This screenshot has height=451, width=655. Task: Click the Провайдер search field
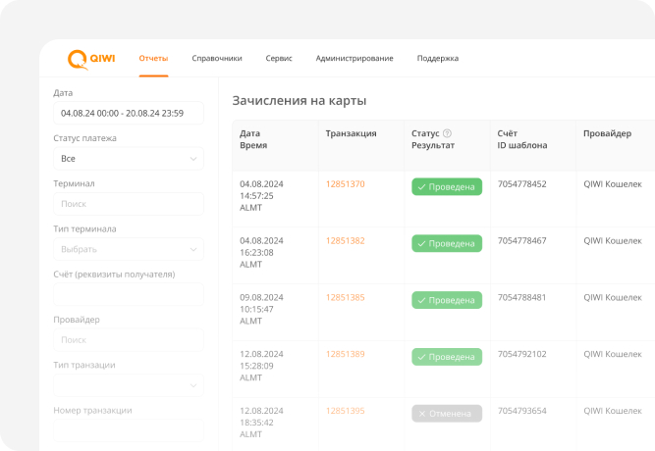tap(128, 340)
